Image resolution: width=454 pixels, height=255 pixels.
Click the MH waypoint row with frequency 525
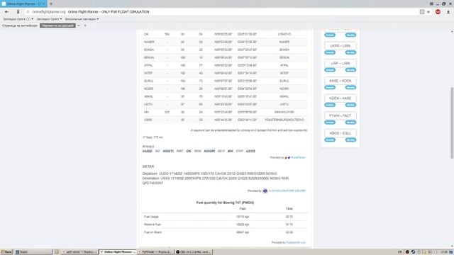click(x=225, y=112)
